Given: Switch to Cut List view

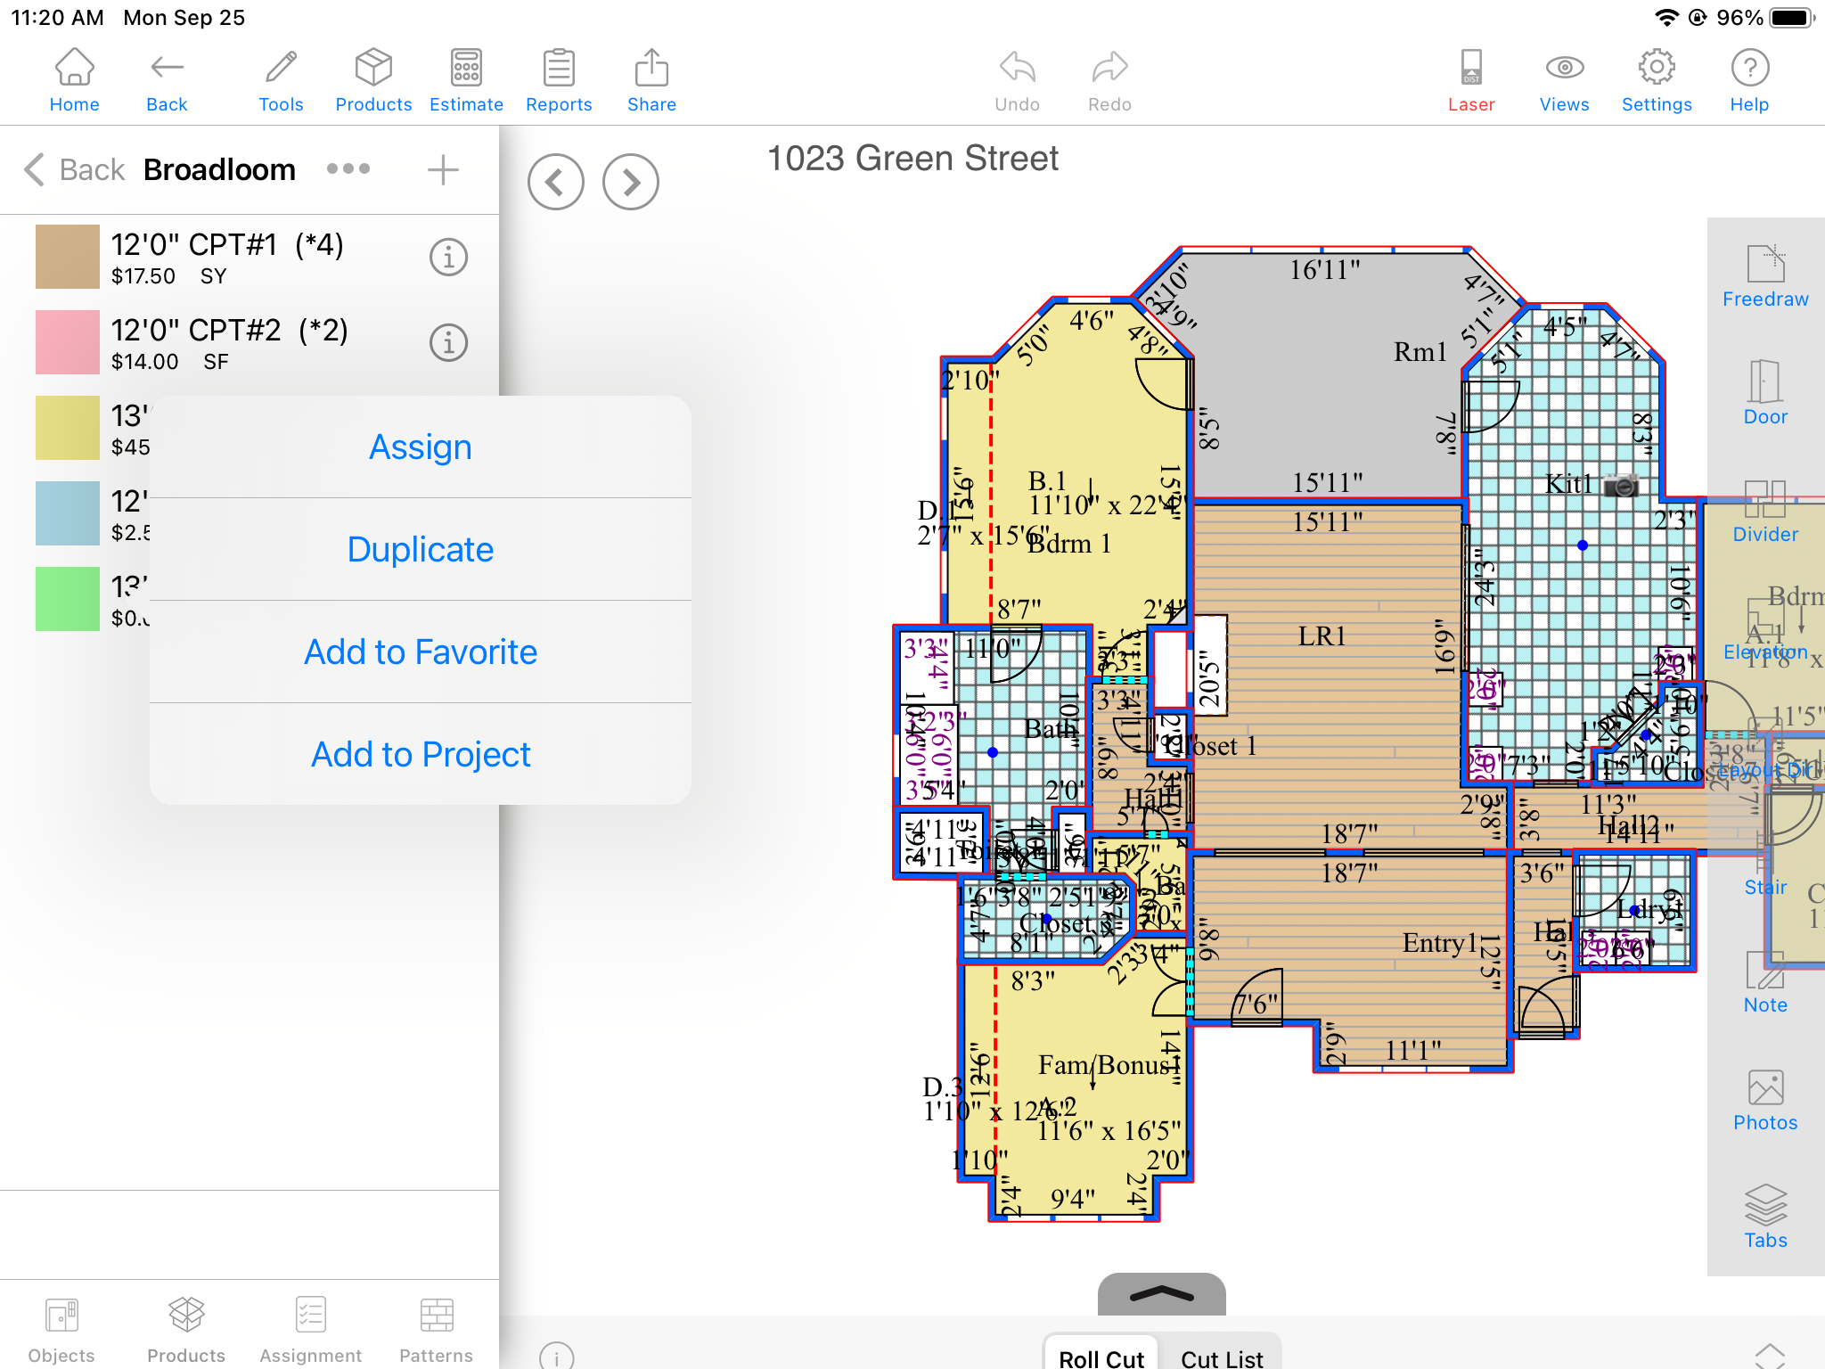Looking at the screenshot, I should [1221, 1357].
